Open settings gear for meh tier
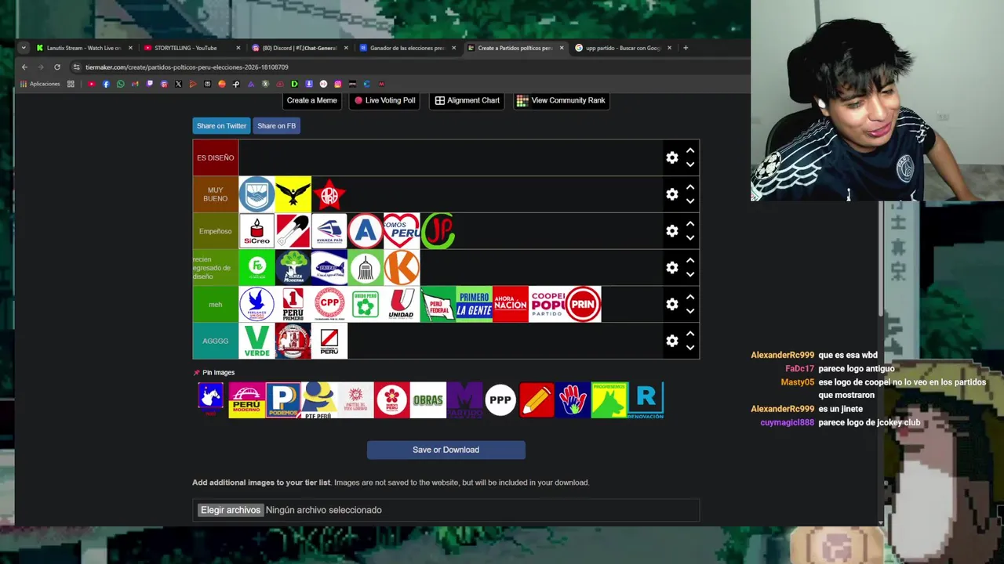This screenshot has height=564, width=1004. pyautogui.click(x=672, y=304)
